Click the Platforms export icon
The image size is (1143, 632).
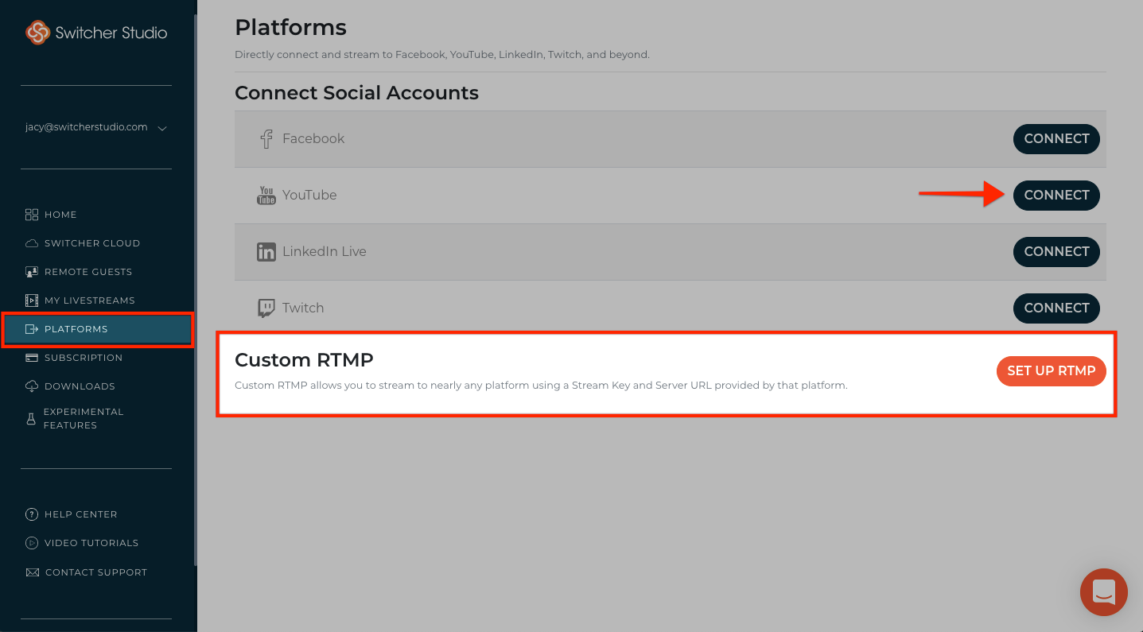pyautogui.click(x=32, y=329)
